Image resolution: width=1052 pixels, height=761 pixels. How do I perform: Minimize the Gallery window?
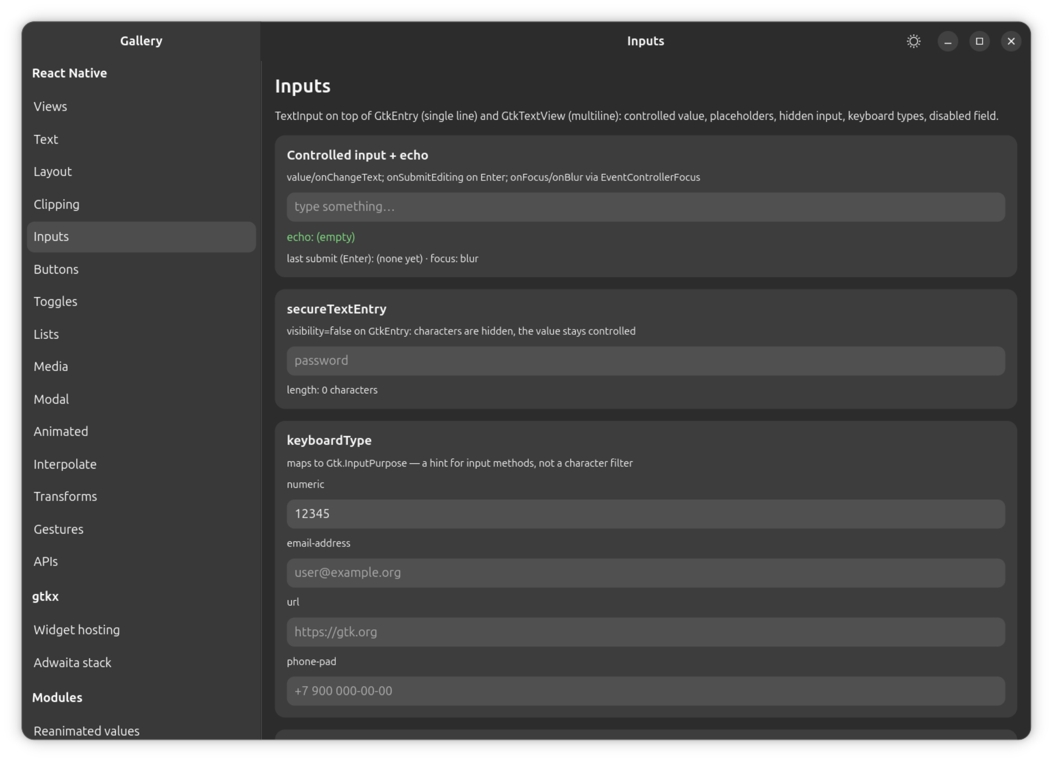(948, 41)
